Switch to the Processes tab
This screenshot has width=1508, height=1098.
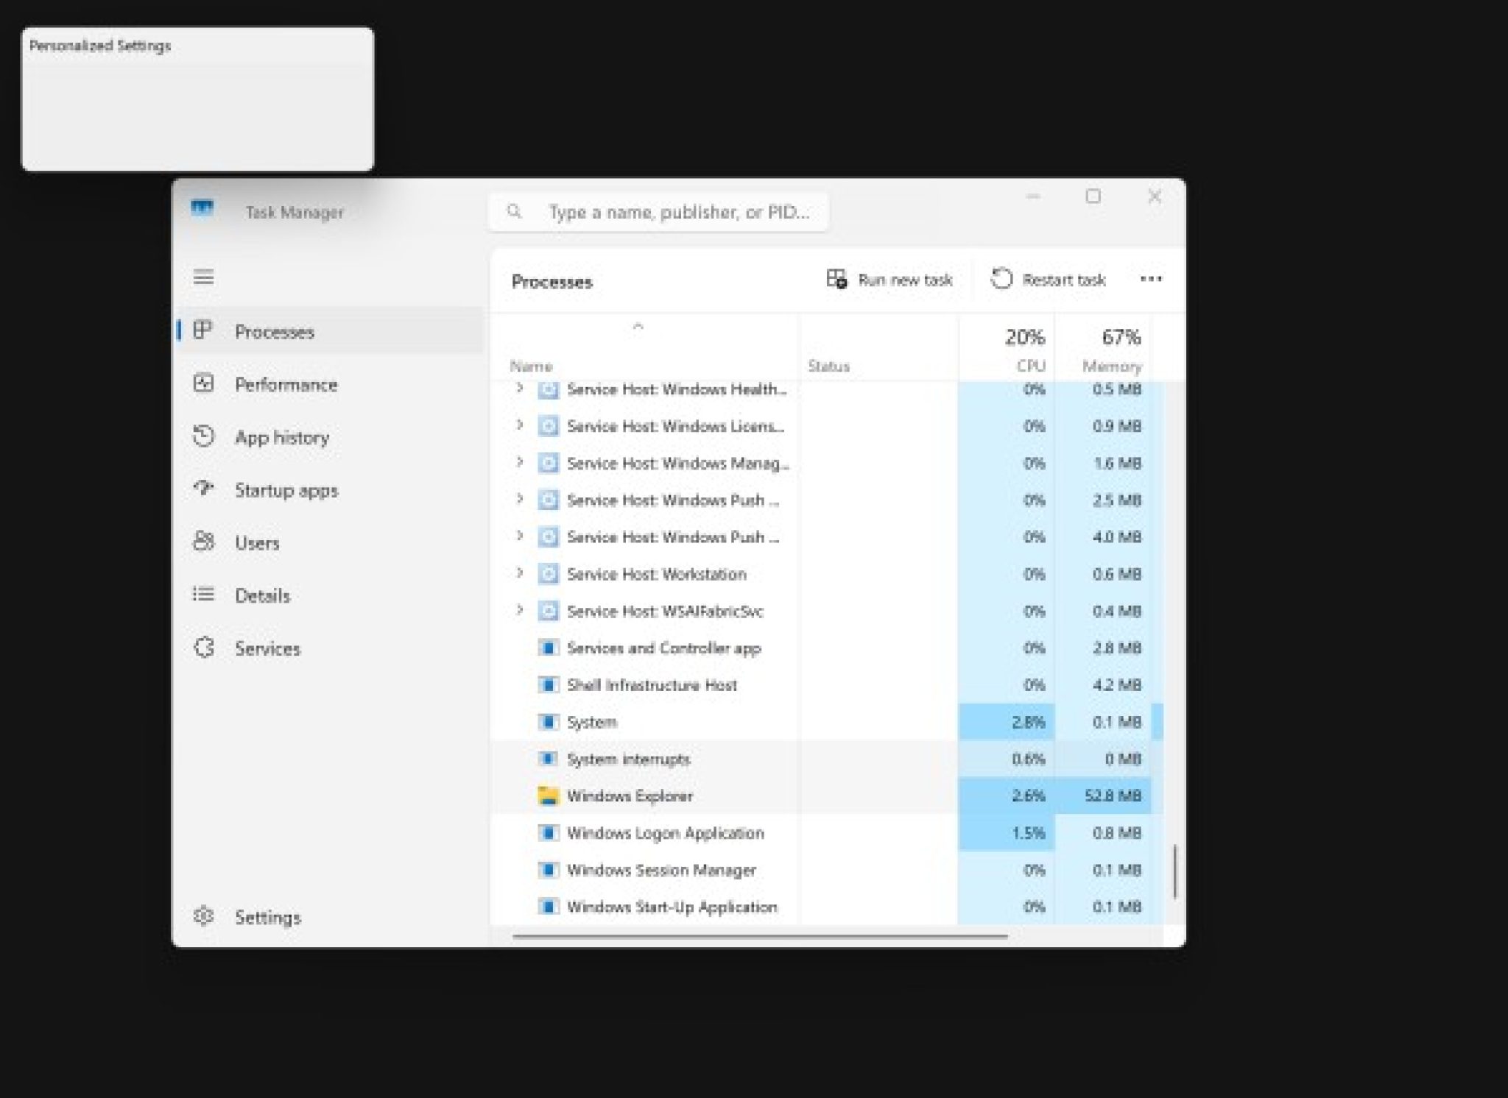pos(275,331)
